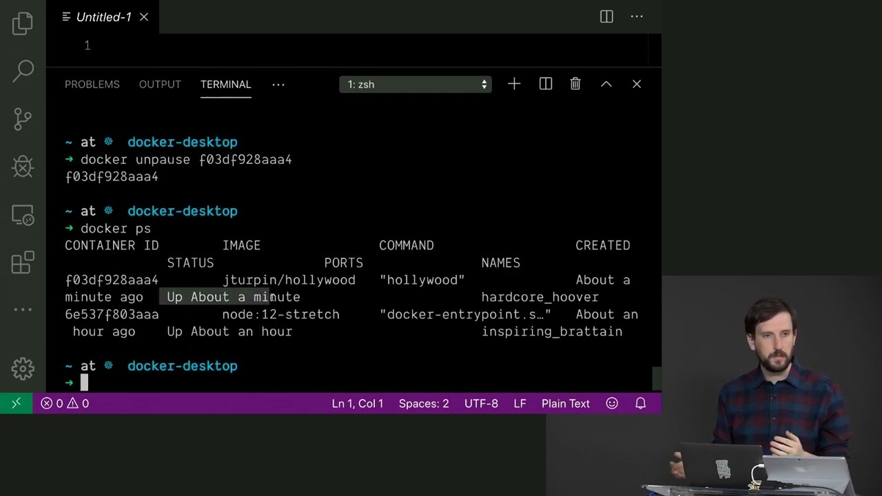
Task: Open the Source Control view
Action: click(23, 118)
